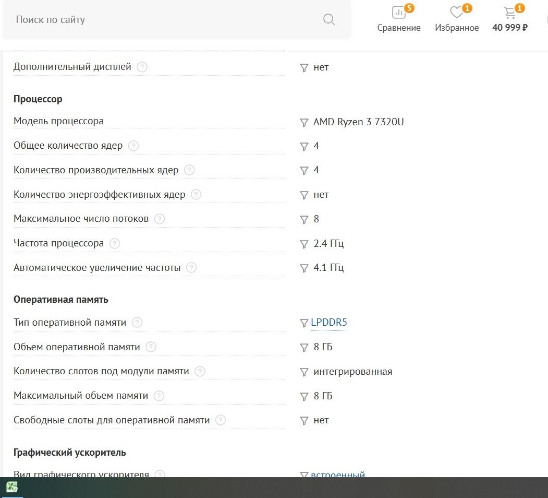Select the Процессор section heading
The image size is (548, 498).
click(x=38, y=99)
